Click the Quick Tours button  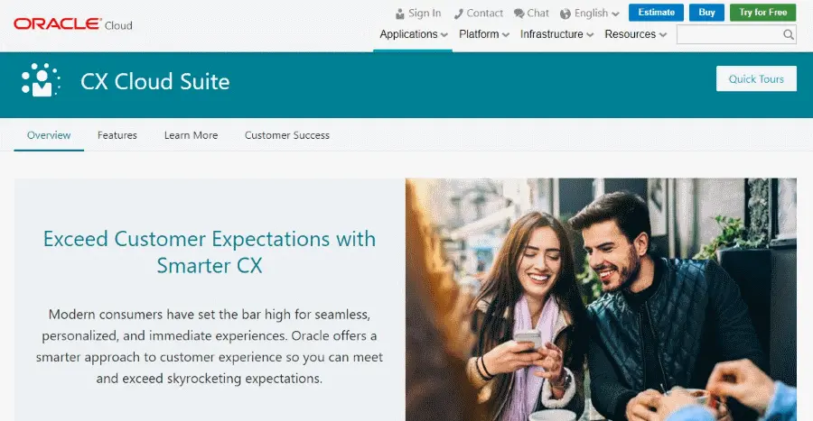coord(756,78)
